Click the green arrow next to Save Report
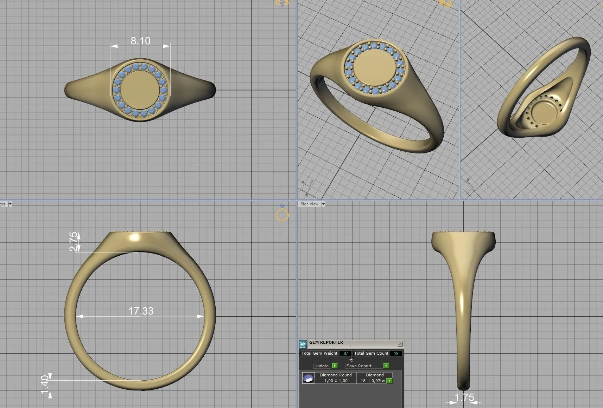Image resolution: width=603 pixels, height=408 pixels. pyautogui.click(x=386, y=366)
